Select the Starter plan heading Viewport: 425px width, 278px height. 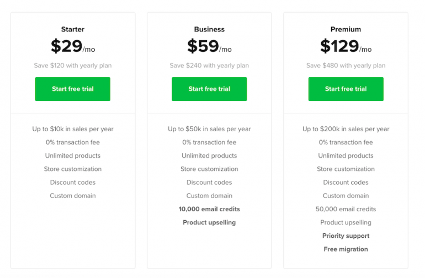coord(73,29)
